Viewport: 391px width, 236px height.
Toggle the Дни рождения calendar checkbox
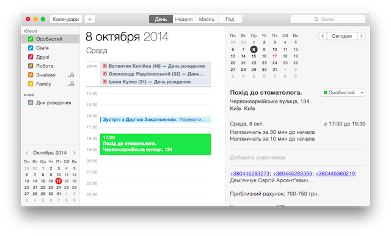(31, 103)
